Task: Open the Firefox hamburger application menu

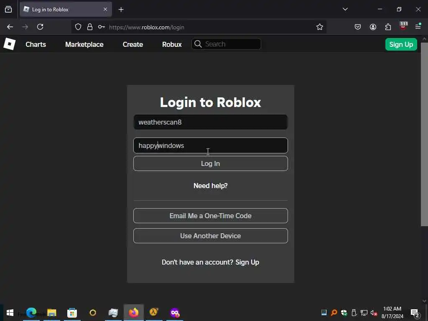Action: pos(418,27)
